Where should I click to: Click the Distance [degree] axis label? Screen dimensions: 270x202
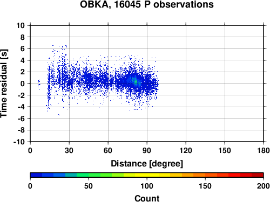[x=147, y=164]
